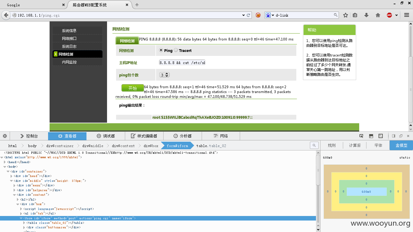Open the URL history dropdown arrow
Viewport: 413px width, 232px height.
click(x=244, y=15)
